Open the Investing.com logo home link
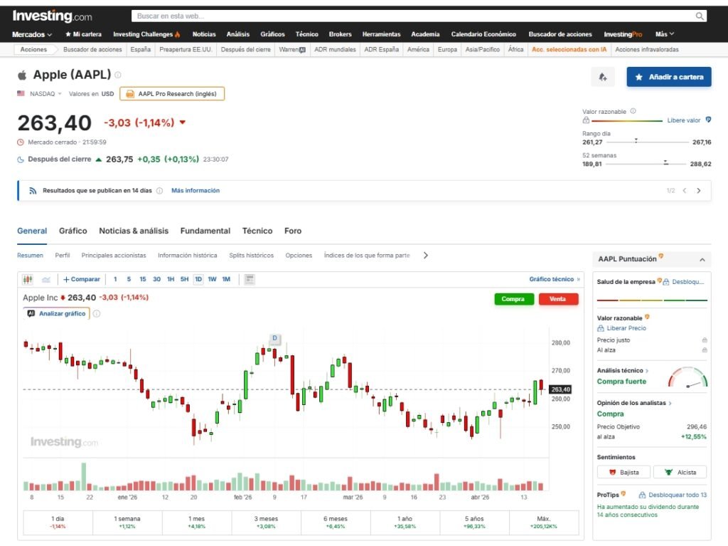Image resolution: width=728 pixels, height=546 pixels. pos(52,16)
